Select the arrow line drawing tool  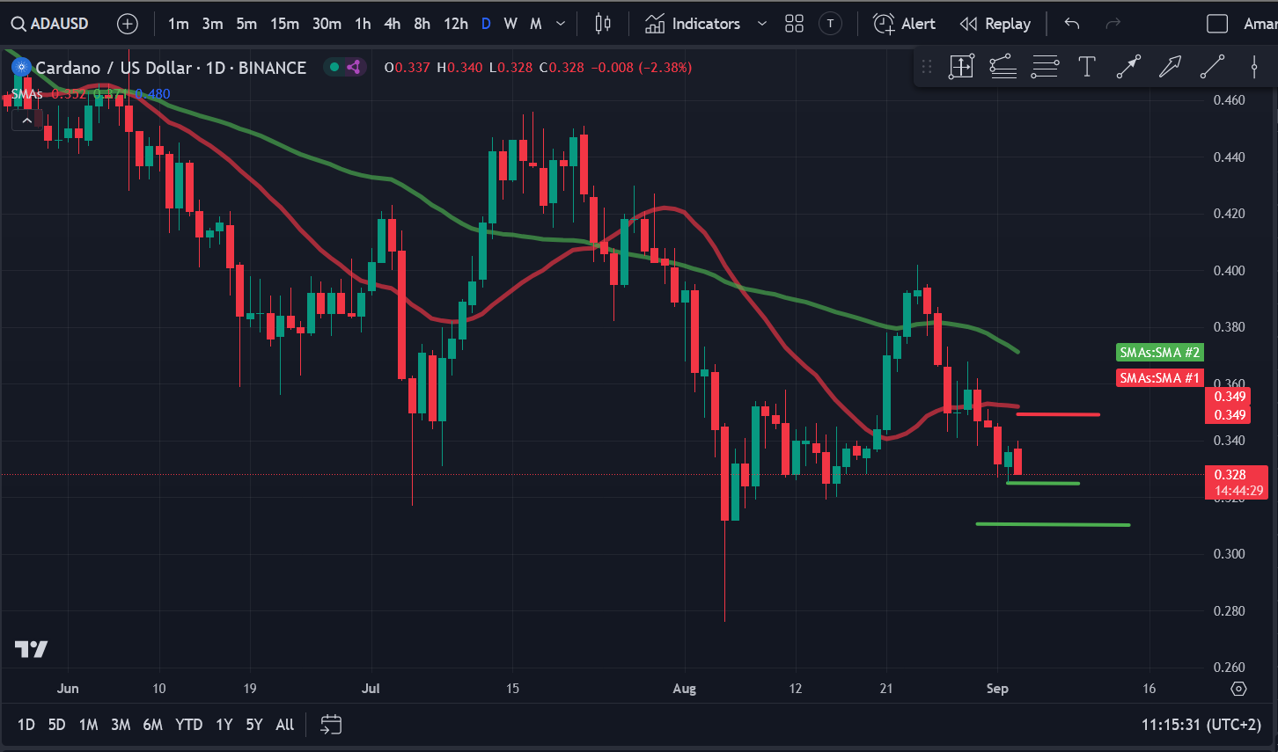1128,67
